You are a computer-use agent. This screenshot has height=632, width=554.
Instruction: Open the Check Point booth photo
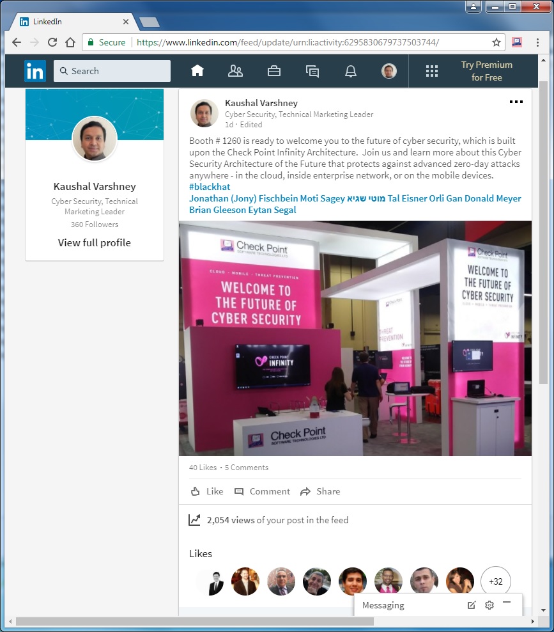pos(355,338)
